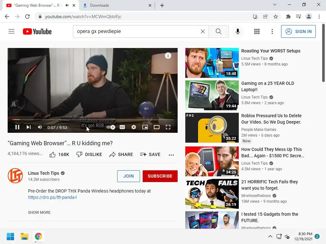Open the Windows Start menu
This screenshot has height=244, width=326.
coord(10,236)
